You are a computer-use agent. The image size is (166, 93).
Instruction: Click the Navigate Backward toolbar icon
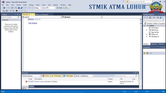click(4, 8)
